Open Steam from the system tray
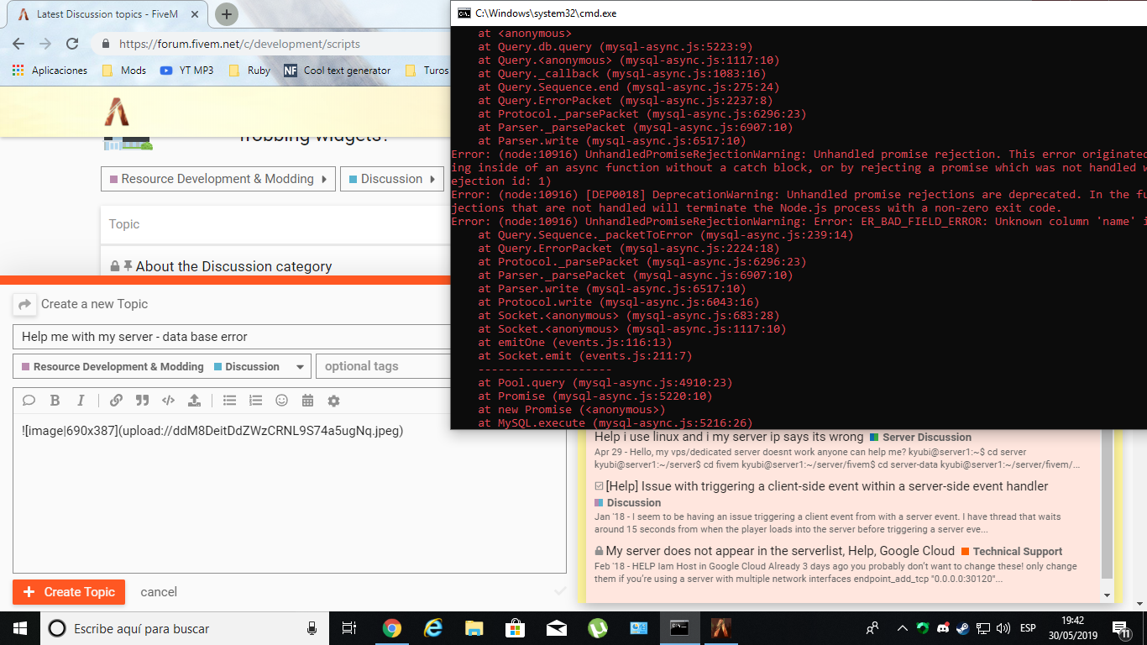1147x645 pixels. pos(962,628)
